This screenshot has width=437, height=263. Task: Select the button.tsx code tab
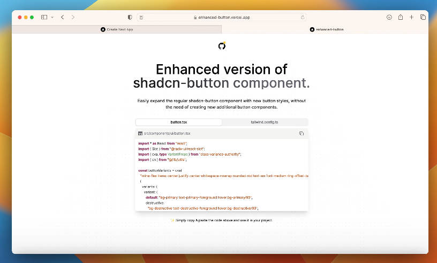tap(179, 122)
